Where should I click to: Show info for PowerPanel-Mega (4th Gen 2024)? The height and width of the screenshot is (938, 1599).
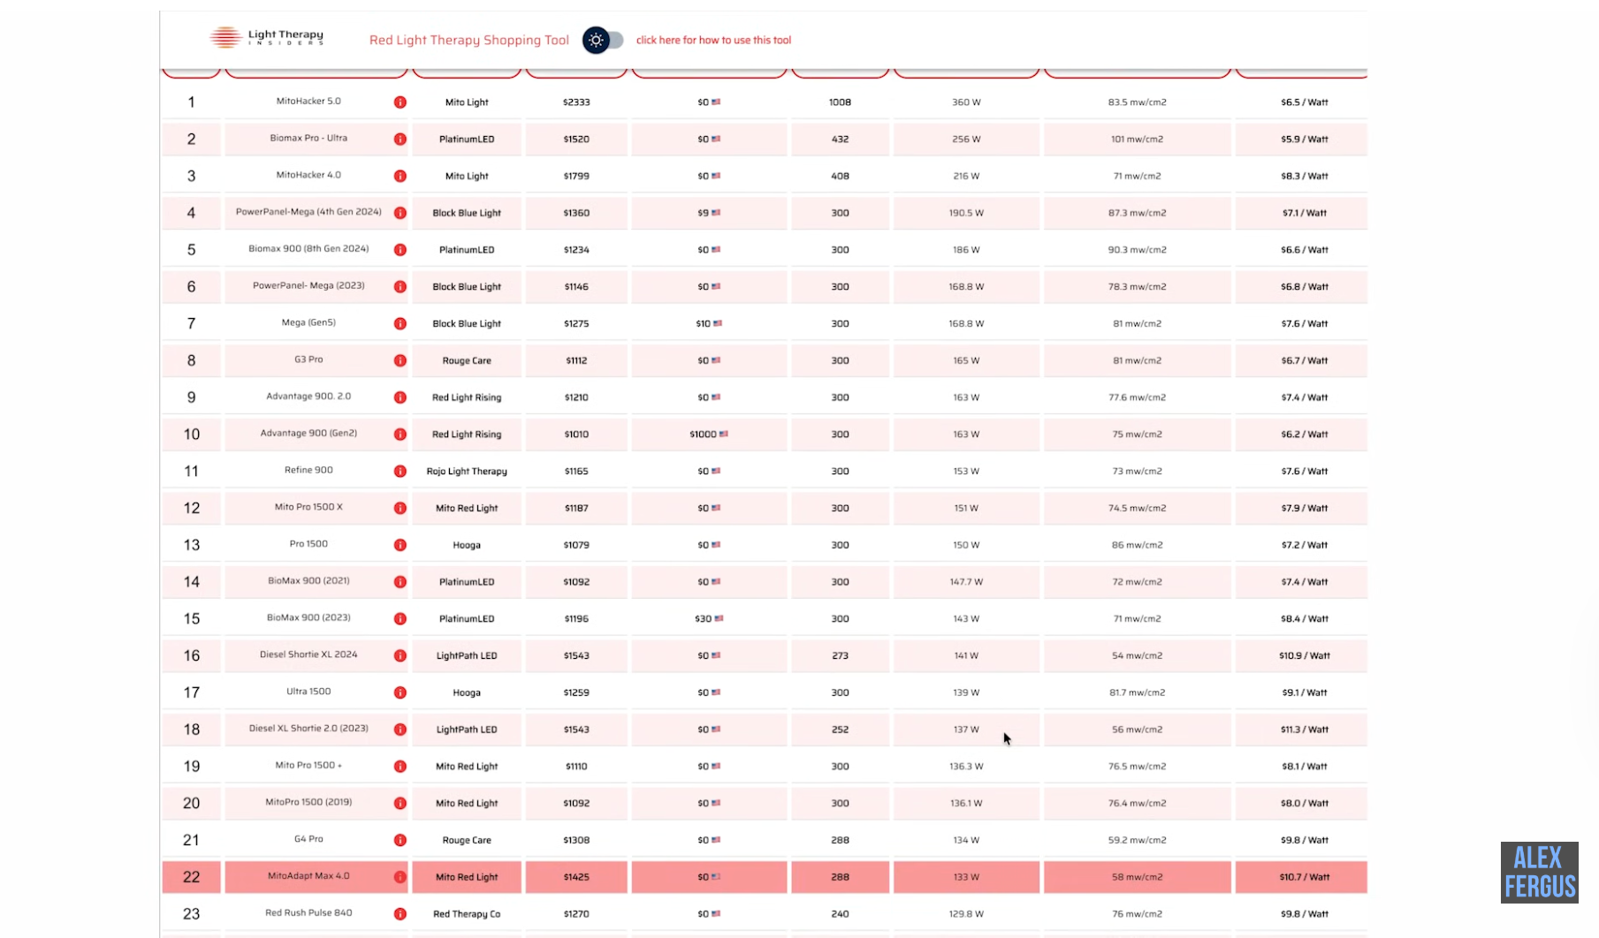click(x=400, y=213)
